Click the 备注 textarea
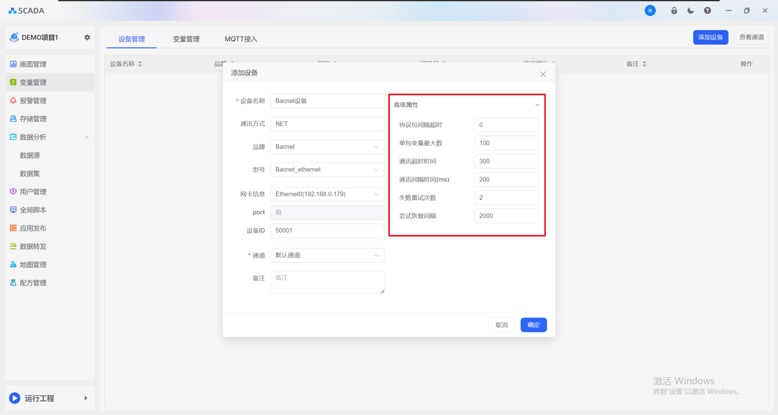The image size is (778, 415). (x=327, y=282)
